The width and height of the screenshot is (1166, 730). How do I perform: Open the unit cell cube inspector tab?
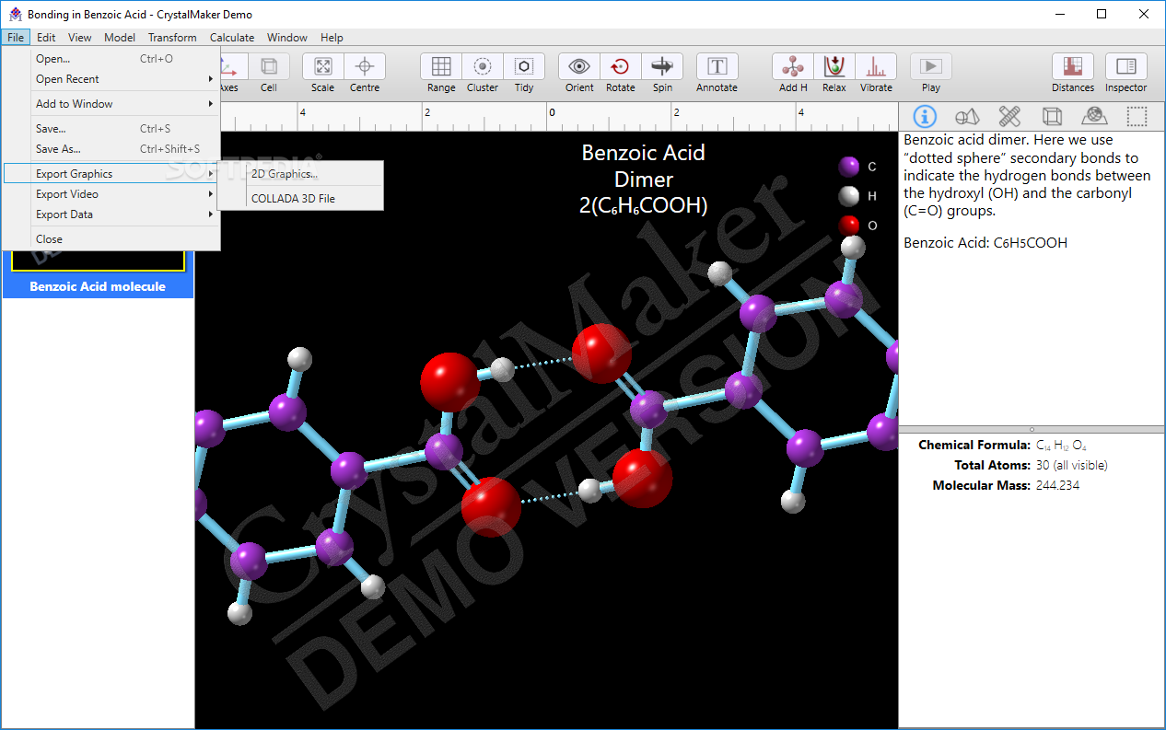(x=1052, y=116)
